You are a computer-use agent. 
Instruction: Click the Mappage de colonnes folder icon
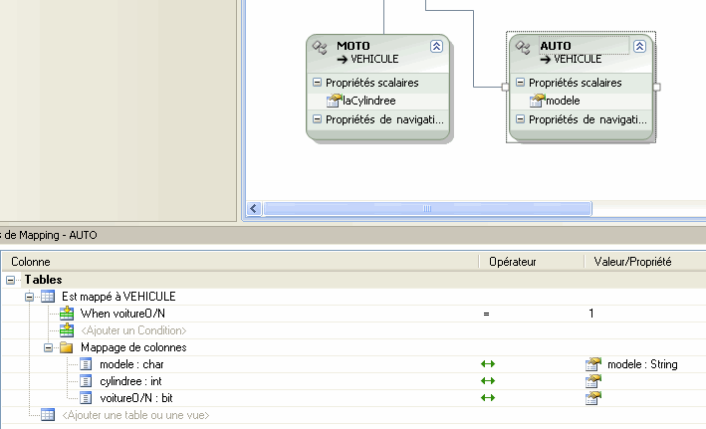67,347
